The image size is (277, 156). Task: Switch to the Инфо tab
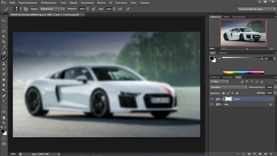tap(226, 17)
